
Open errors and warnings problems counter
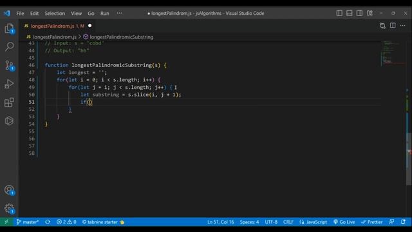click(x=66, y=222)
